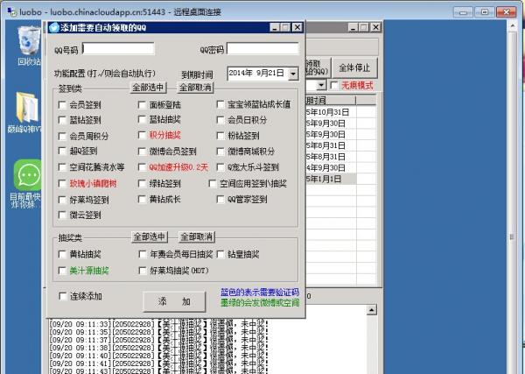
Task: Check 面板登陆 option
Action: coord(142,105)
